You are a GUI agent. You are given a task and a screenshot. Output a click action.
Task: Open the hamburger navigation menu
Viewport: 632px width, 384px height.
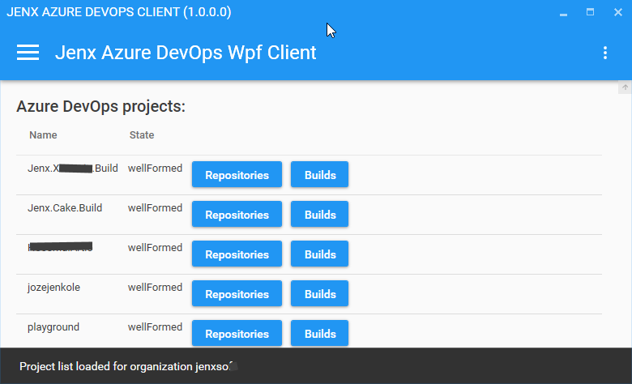(x=28, y=53)
